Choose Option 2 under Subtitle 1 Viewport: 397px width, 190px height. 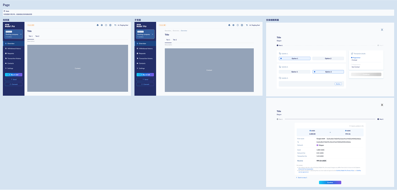tap(328, 58)
